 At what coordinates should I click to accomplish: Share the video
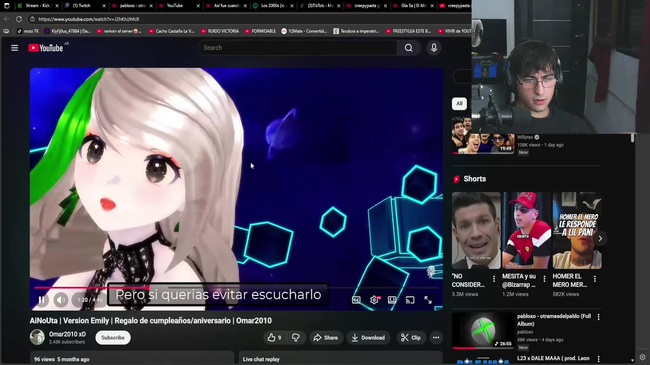click(x=326, y=338)
